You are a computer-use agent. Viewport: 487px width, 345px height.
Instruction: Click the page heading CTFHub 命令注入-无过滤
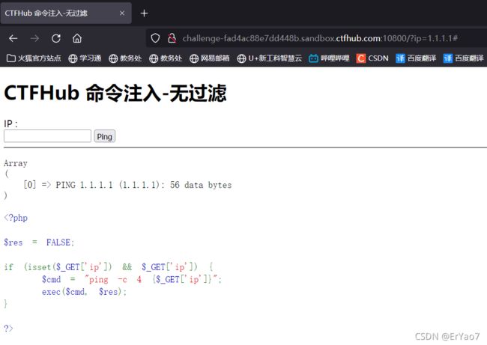pos(115,93)
